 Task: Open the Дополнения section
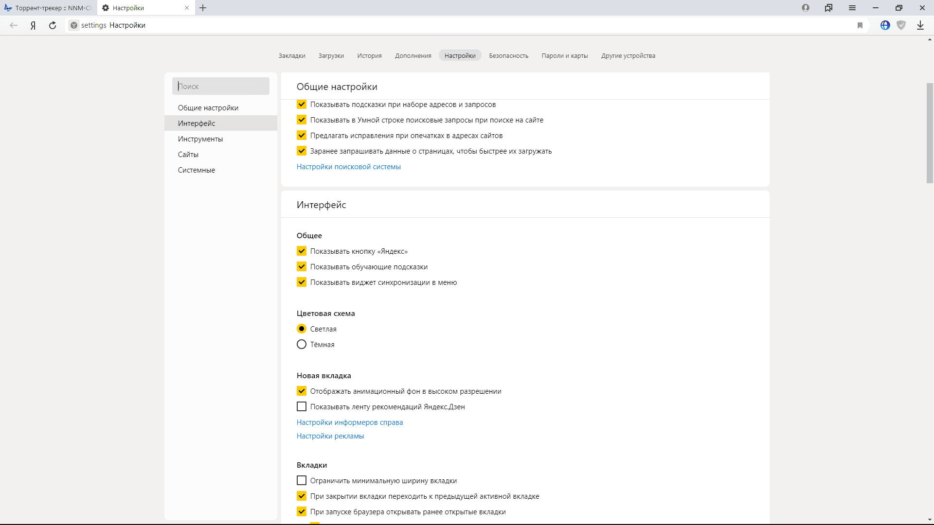pyautogui.click(x=413, y=55)
